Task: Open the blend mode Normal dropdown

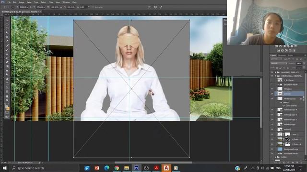Action: 279,63
